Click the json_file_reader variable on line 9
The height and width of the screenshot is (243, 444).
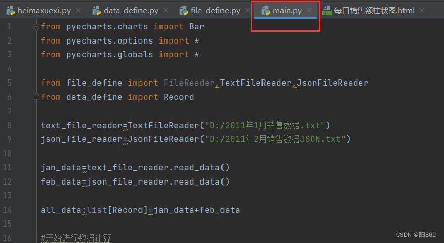point(82,139)
